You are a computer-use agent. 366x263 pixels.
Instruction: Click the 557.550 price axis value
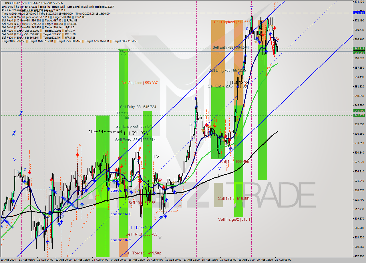point(359,68)
